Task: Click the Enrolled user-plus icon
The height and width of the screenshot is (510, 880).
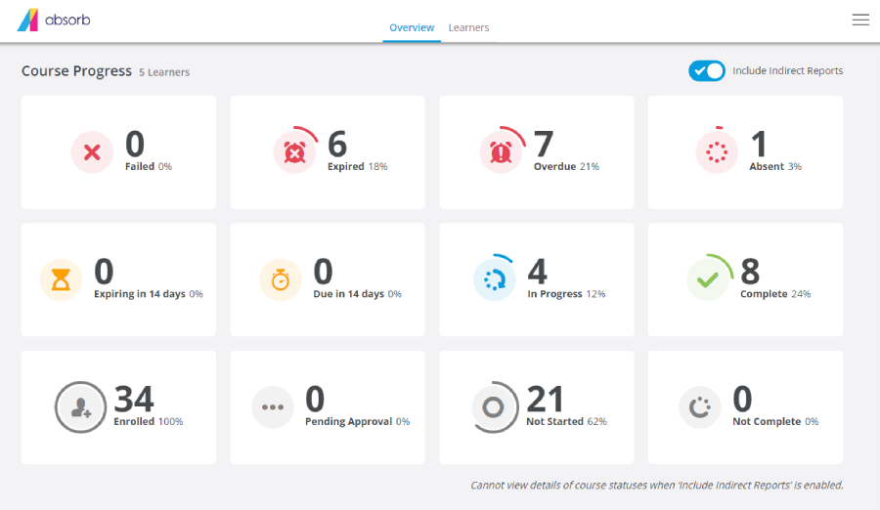Action: coord(81,407)
